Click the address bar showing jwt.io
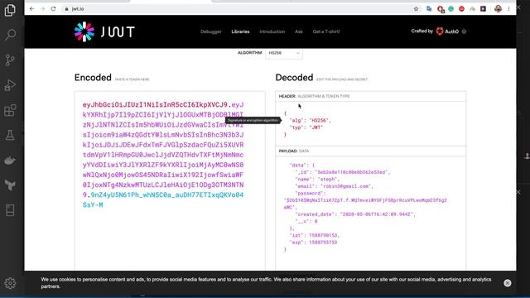 pyautogui.click(x=237, y=9)
